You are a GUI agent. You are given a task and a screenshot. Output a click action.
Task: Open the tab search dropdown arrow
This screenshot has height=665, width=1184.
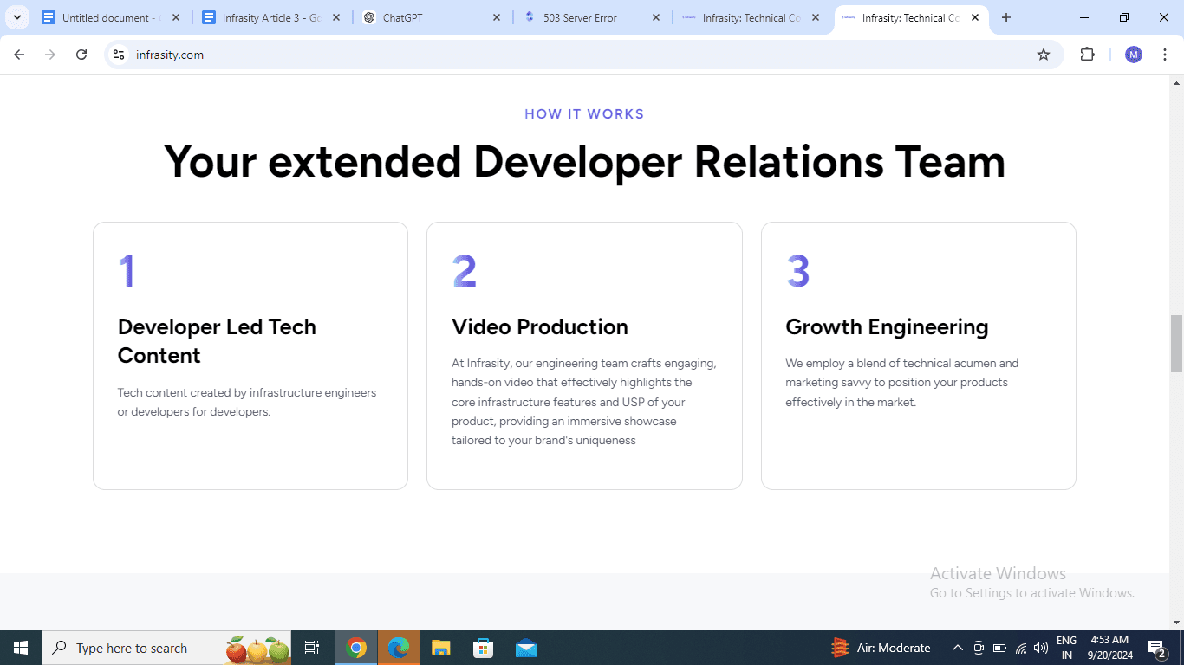pos(16,17)
